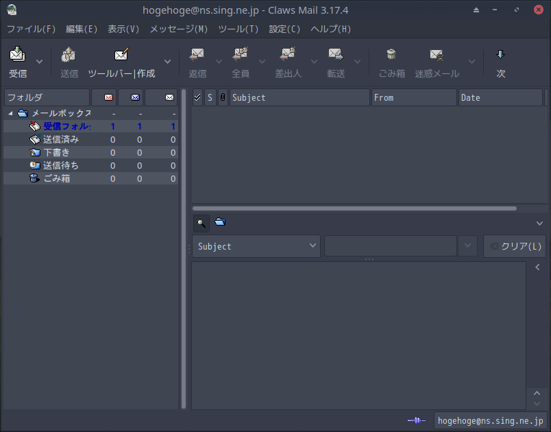Select the 送信待ち queue folder
Screen dimensions: 551x432
[x=90, y=165]
